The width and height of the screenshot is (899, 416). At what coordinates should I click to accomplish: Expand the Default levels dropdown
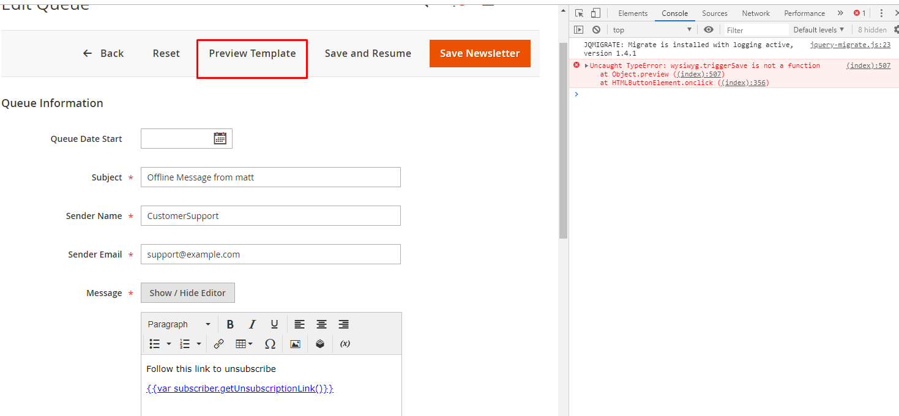(x=818, y=29)
